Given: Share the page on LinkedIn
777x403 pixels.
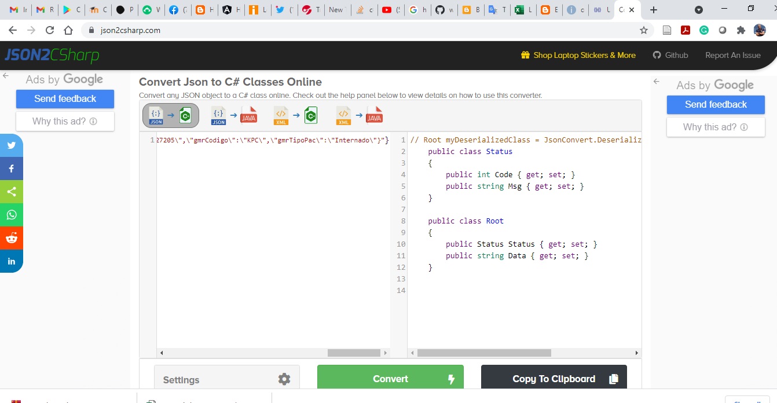Looking at the screenshot, I should [x=12, y=261].
